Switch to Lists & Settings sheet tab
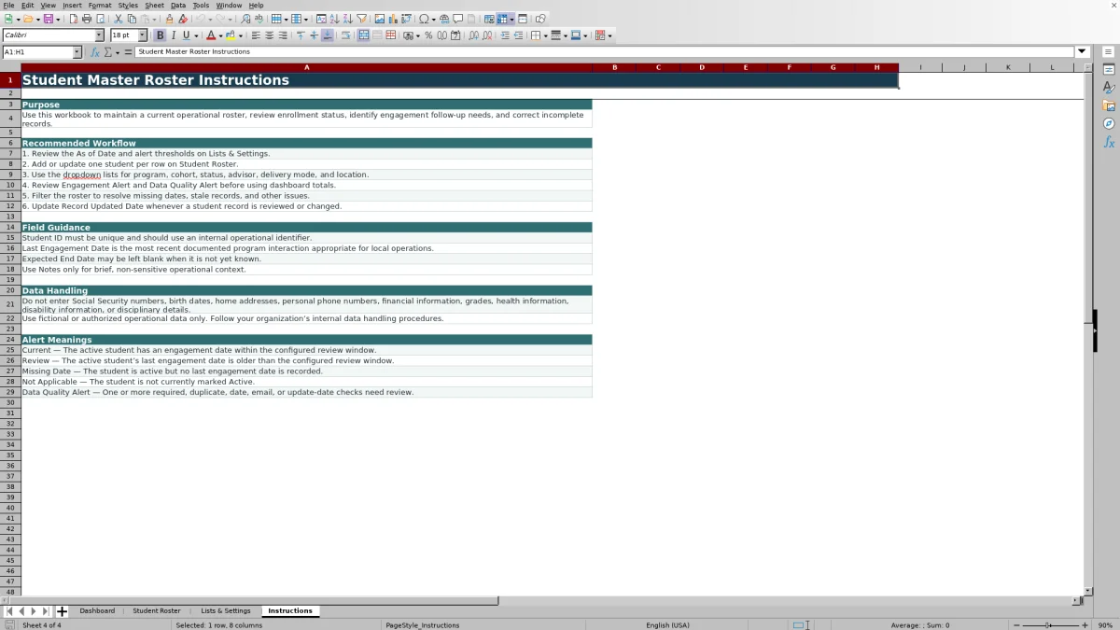Screen dimensions: 1120x630 226,610
